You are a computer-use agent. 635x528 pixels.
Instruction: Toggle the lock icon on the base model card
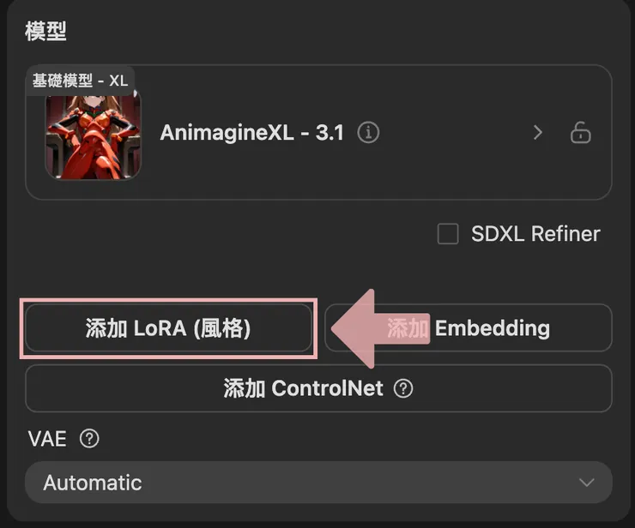581,133
